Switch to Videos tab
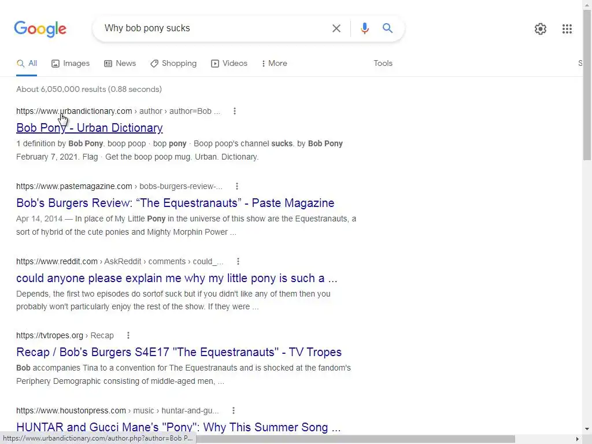 [x=229, y=64]
